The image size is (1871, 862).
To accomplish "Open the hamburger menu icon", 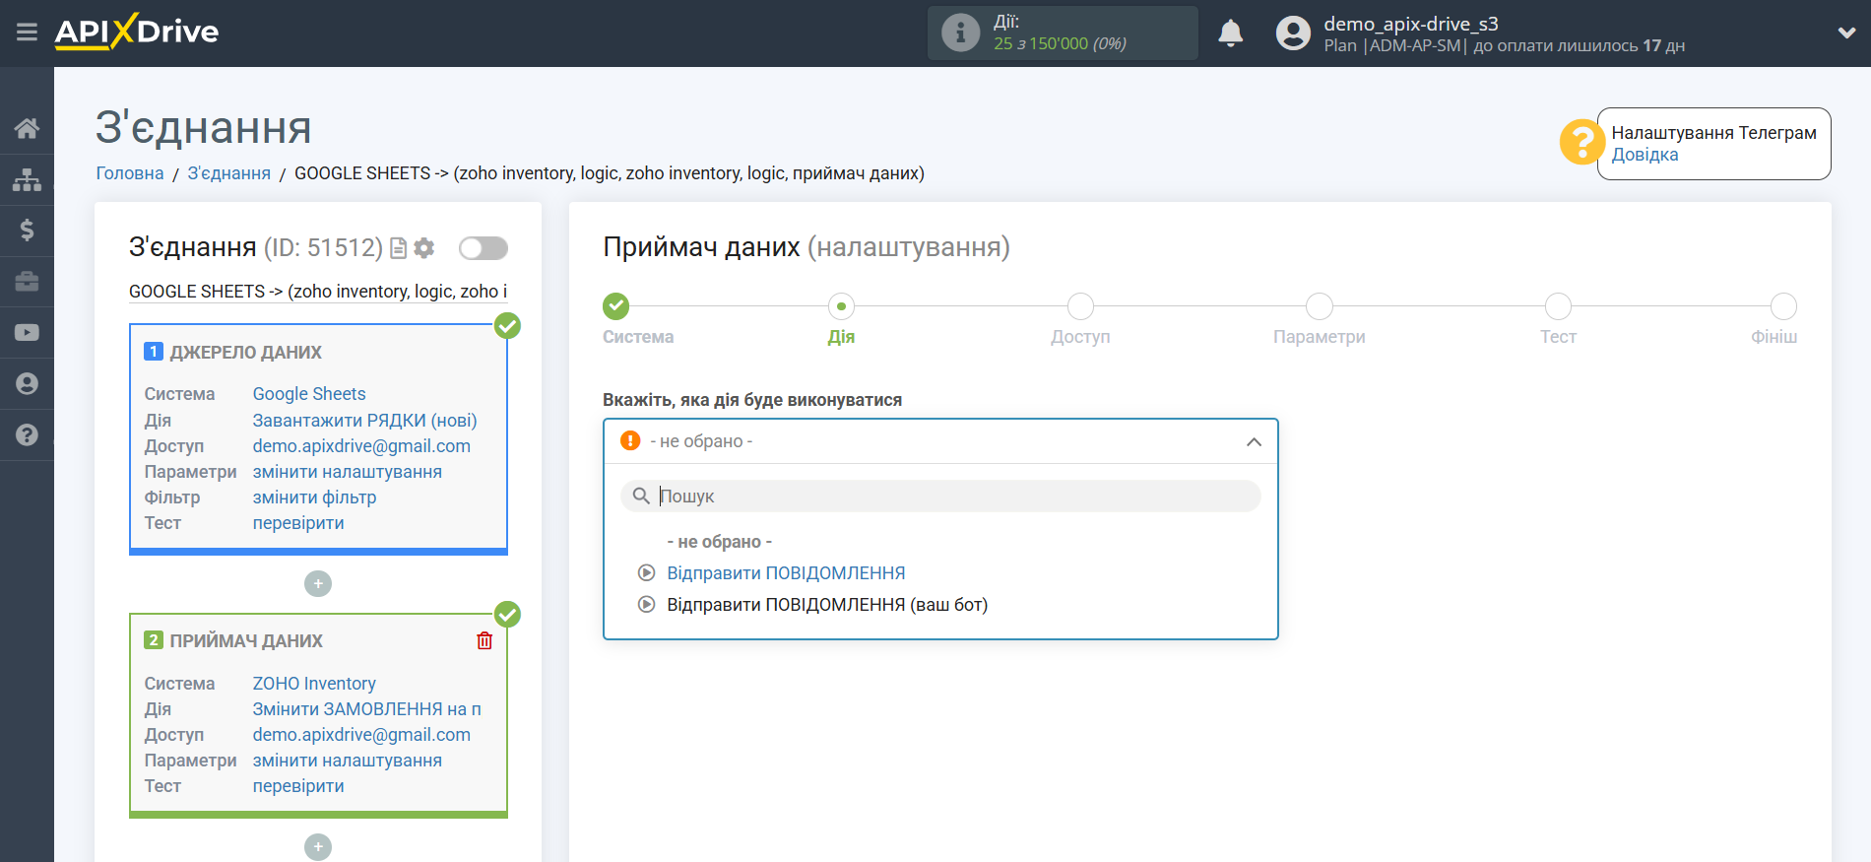I will coord(27,33).
